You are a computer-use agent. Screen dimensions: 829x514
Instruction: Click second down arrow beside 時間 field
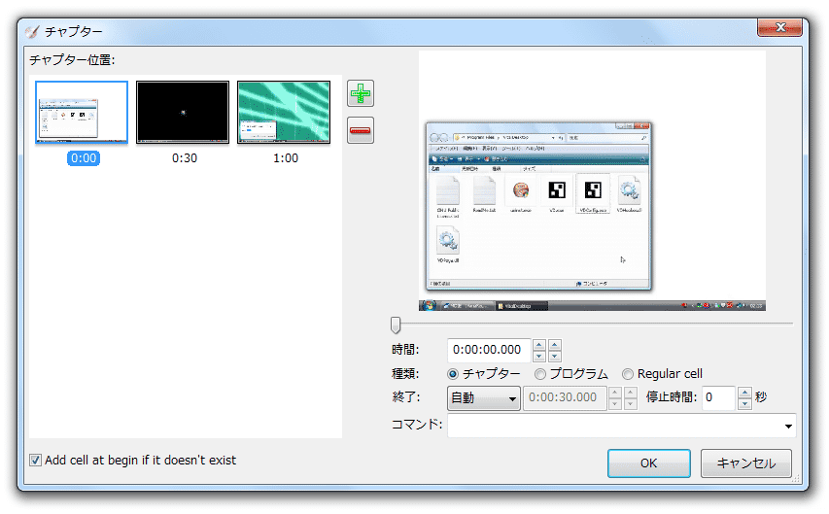click(x=554, y=357)
